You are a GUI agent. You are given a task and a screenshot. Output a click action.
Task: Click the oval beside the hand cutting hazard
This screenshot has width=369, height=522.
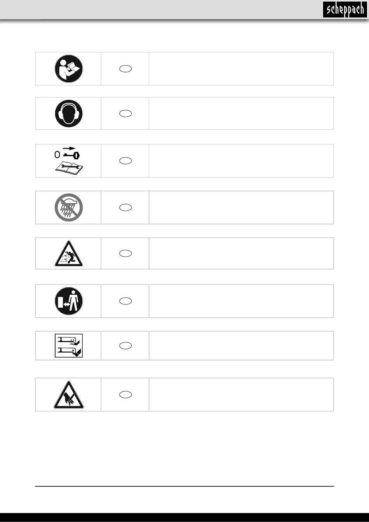point(125,395)
